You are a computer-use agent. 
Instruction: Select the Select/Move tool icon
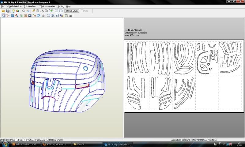click(x=3, y=15)
